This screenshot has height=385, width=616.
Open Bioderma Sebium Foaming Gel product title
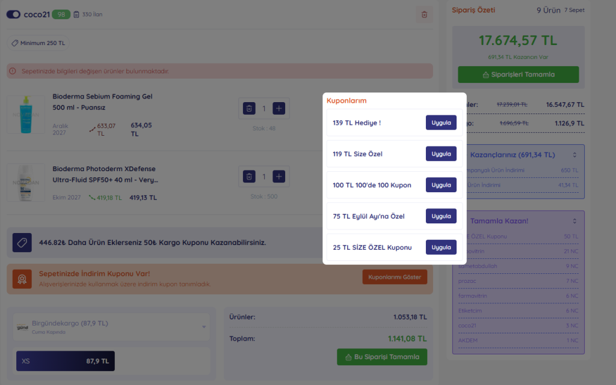[102, 102]
